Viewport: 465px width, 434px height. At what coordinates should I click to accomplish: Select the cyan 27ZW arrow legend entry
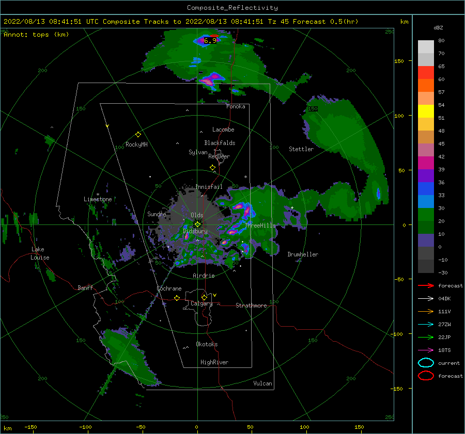tap(426, 325)
